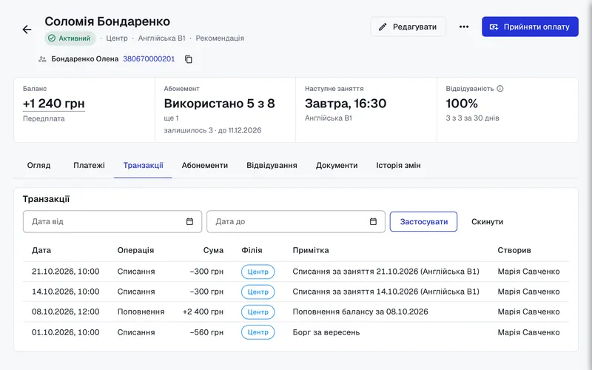Click the header label Англійська B1
The height and width of the screenshot is (370, 592).
point(161,38)
